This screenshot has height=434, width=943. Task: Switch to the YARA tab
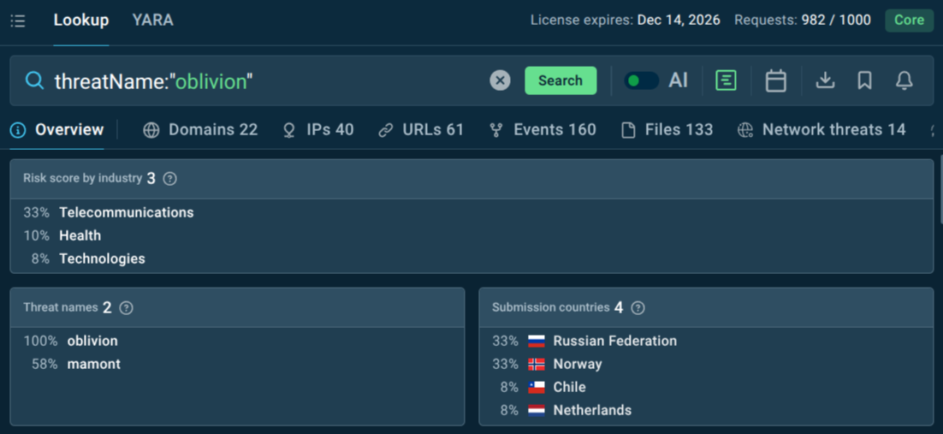(x=152, y=20)
